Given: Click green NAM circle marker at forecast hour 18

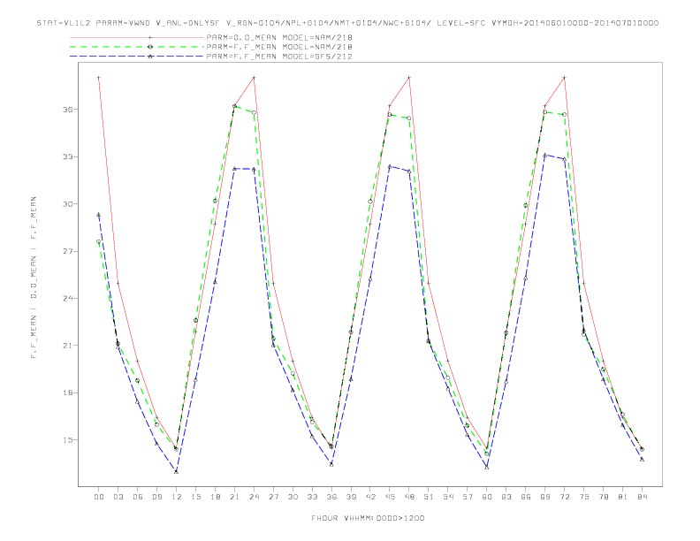Looking at the screenshot, I should click(x=215, y=201).
